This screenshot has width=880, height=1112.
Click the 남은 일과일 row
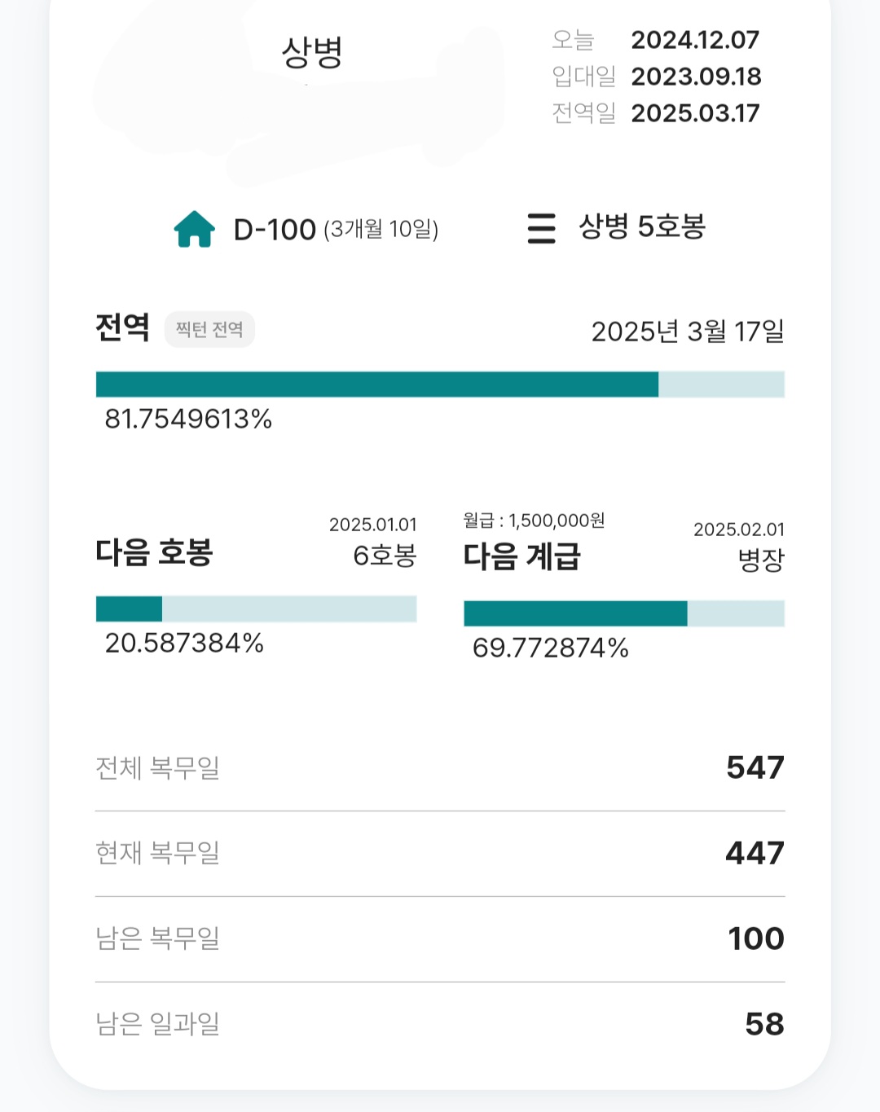pyautogui.click(x=440, y=1024)
